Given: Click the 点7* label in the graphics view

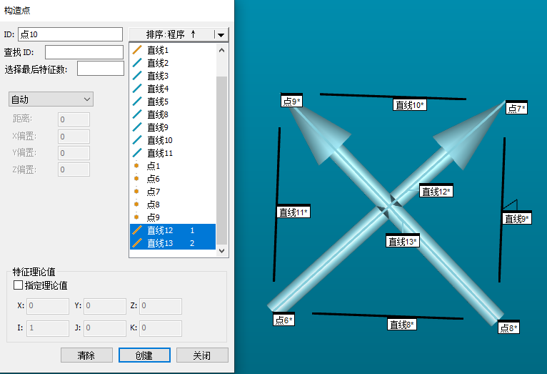Looking at the screenshot, I should click(x=516, y=109).
